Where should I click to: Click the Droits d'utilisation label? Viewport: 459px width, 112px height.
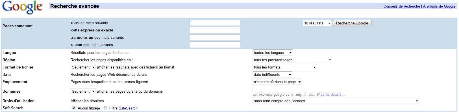18,101
